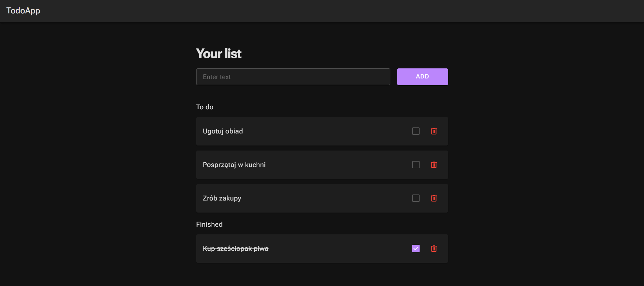Delete finished task Kup sześciopak piwa
Screen dimensions: 644x286
[x=434, y=248]
